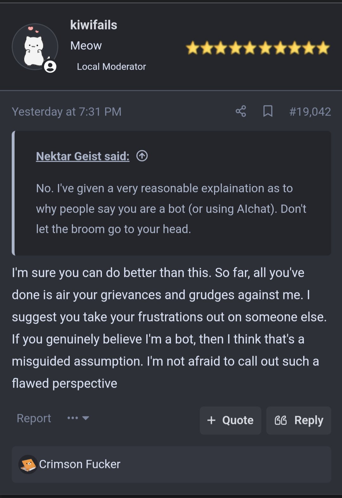The image size is (342, 498).
Task: Click the plus icon on the Quote button
Action: (x=211, y=420)
